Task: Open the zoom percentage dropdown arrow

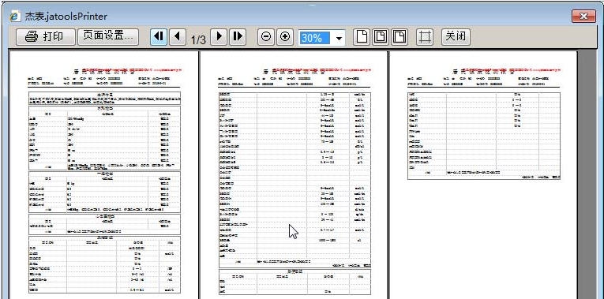Action: tap(339, 38)
